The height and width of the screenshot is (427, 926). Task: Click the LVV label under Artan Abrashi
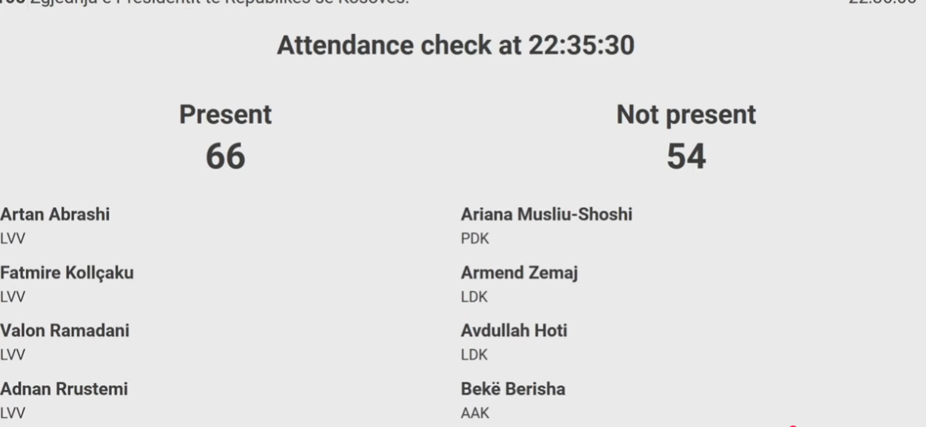pos(12,239)
